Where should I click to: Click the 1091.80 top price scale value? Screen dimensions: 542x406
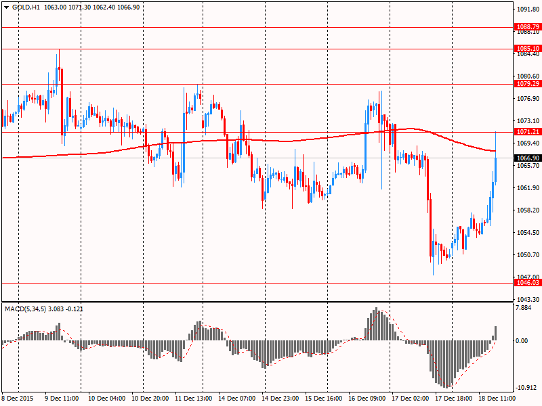click(527, 9)
